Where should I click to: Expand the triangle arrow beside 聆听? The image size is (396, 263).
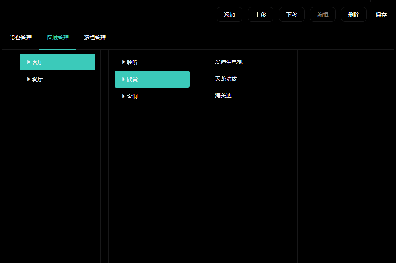(123, 62)
